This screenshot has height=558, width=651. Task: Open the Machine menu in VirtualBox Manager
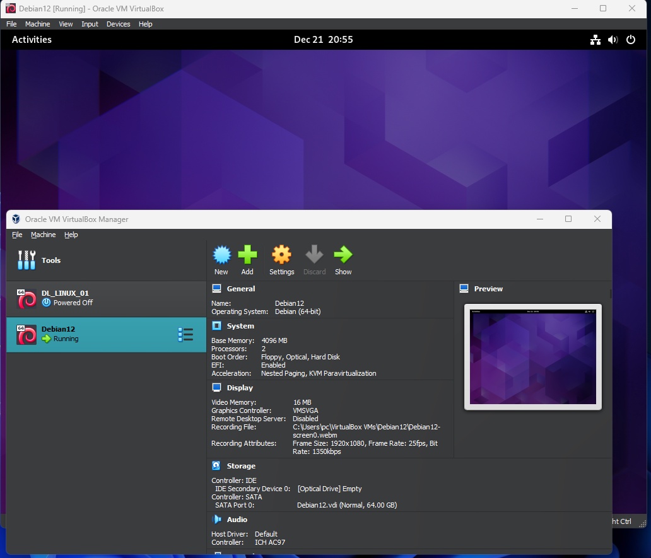coord(43,235)
